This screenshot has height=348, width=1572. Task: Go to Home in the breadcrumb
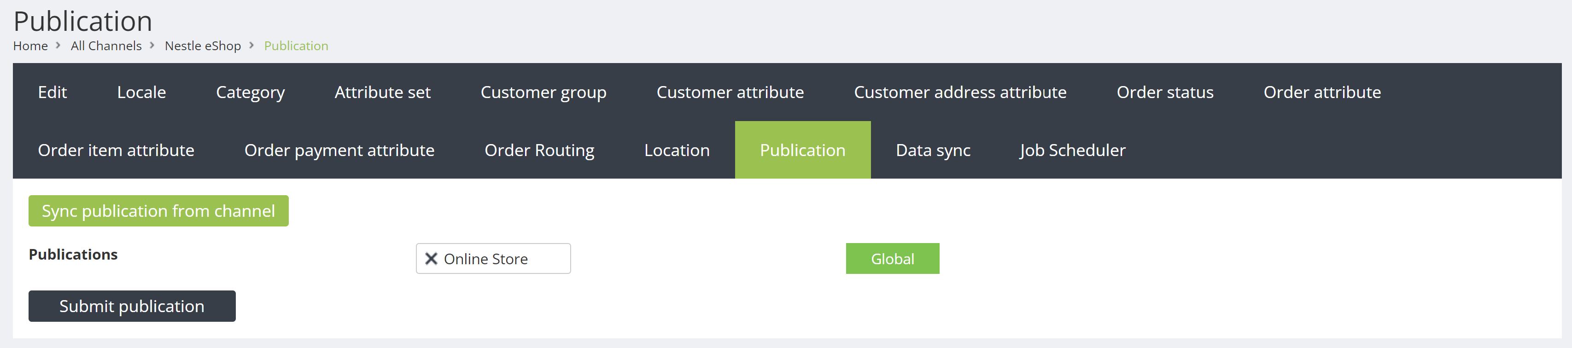[x=30, y=46]
